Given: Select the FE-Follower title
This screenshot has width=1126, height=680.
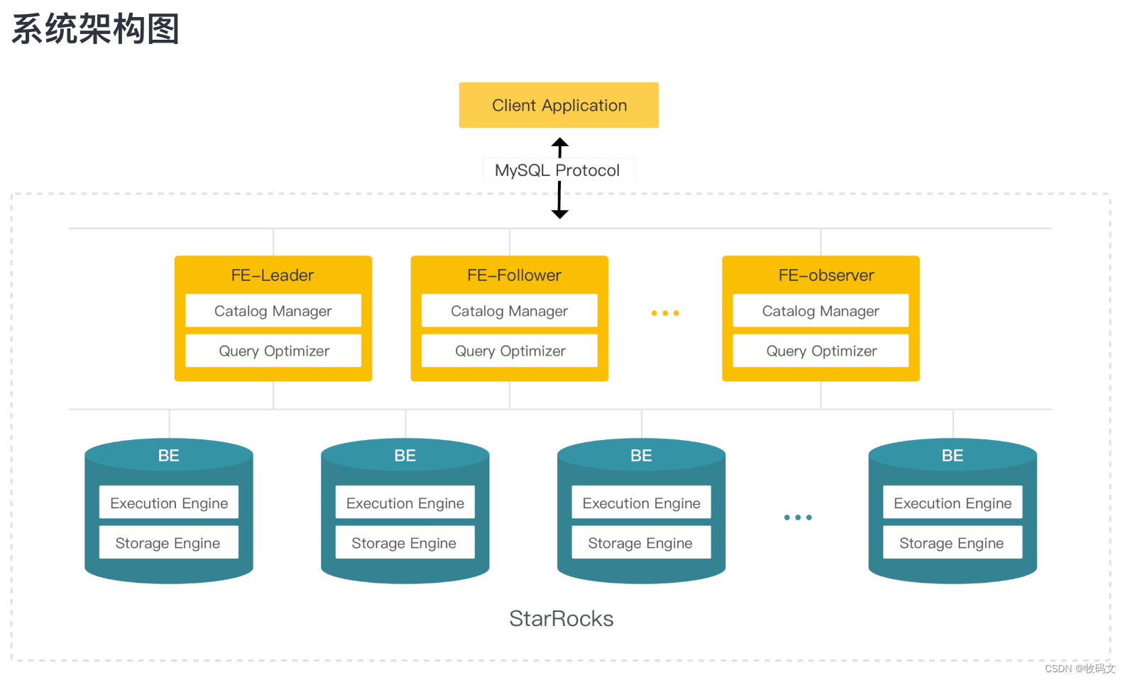Looking at the screenshot, I should point(514,275).
